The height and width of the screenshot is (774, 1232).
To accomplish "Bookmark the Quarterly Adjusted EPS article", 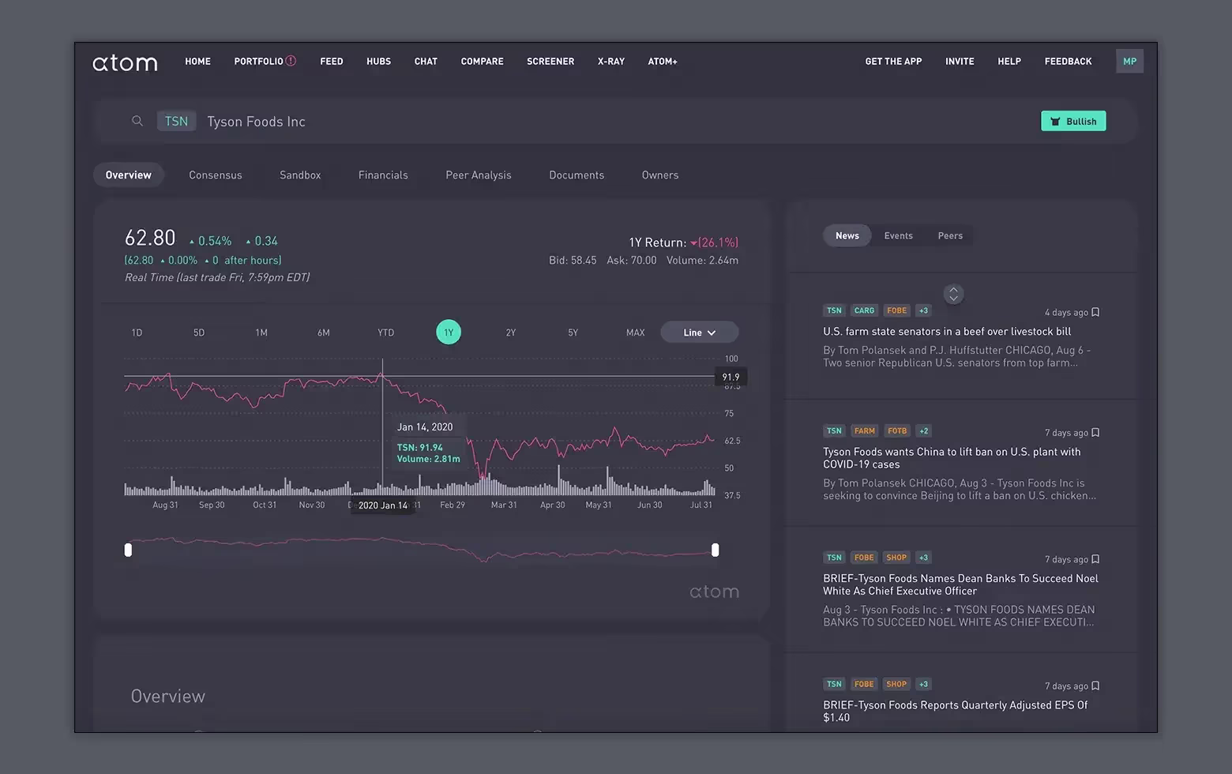I will tap(1095, 686).
